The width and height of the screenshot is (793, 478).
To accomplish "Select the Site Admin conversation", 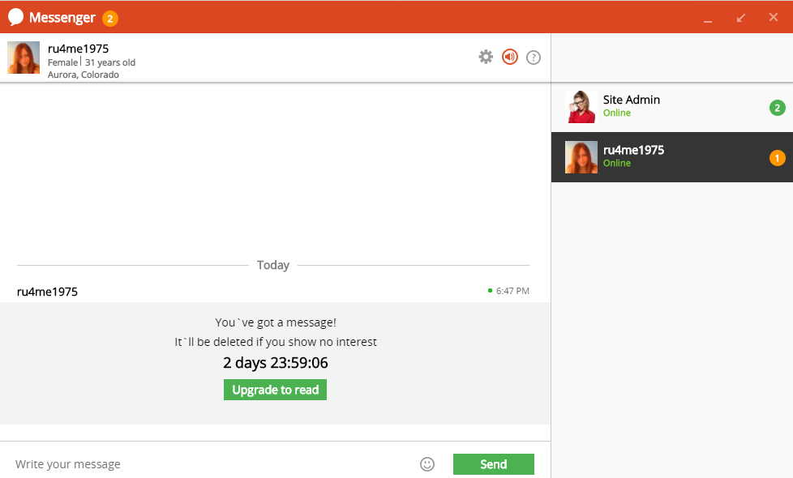I will tap(672, 107).
